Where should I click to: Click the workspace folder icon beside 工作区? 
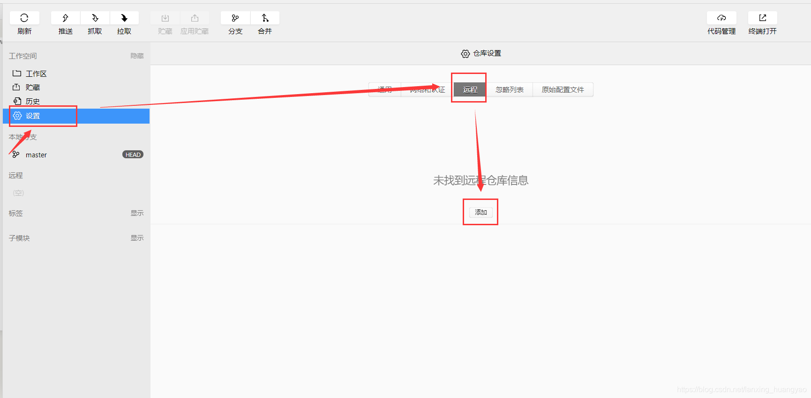tap(17, 74)
